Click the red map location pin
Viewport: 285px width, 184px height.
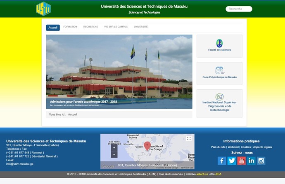coord(147,146)
